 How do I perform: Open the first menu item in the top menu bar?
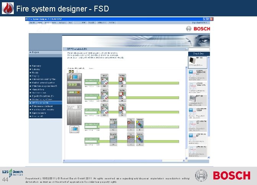point(32,23)
